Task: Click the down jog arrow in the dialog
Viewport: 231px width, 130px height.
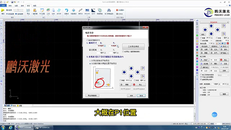Action: point(131,76)
